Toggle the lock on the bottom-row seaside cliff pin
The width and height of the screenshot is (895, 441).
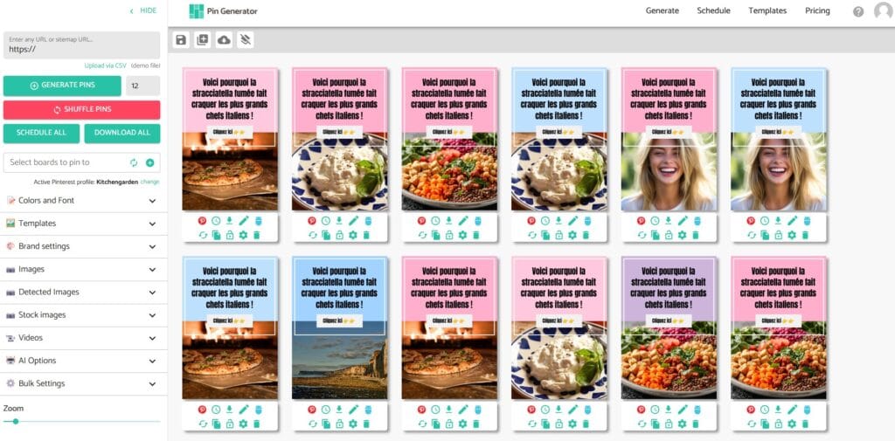(339, 424)
